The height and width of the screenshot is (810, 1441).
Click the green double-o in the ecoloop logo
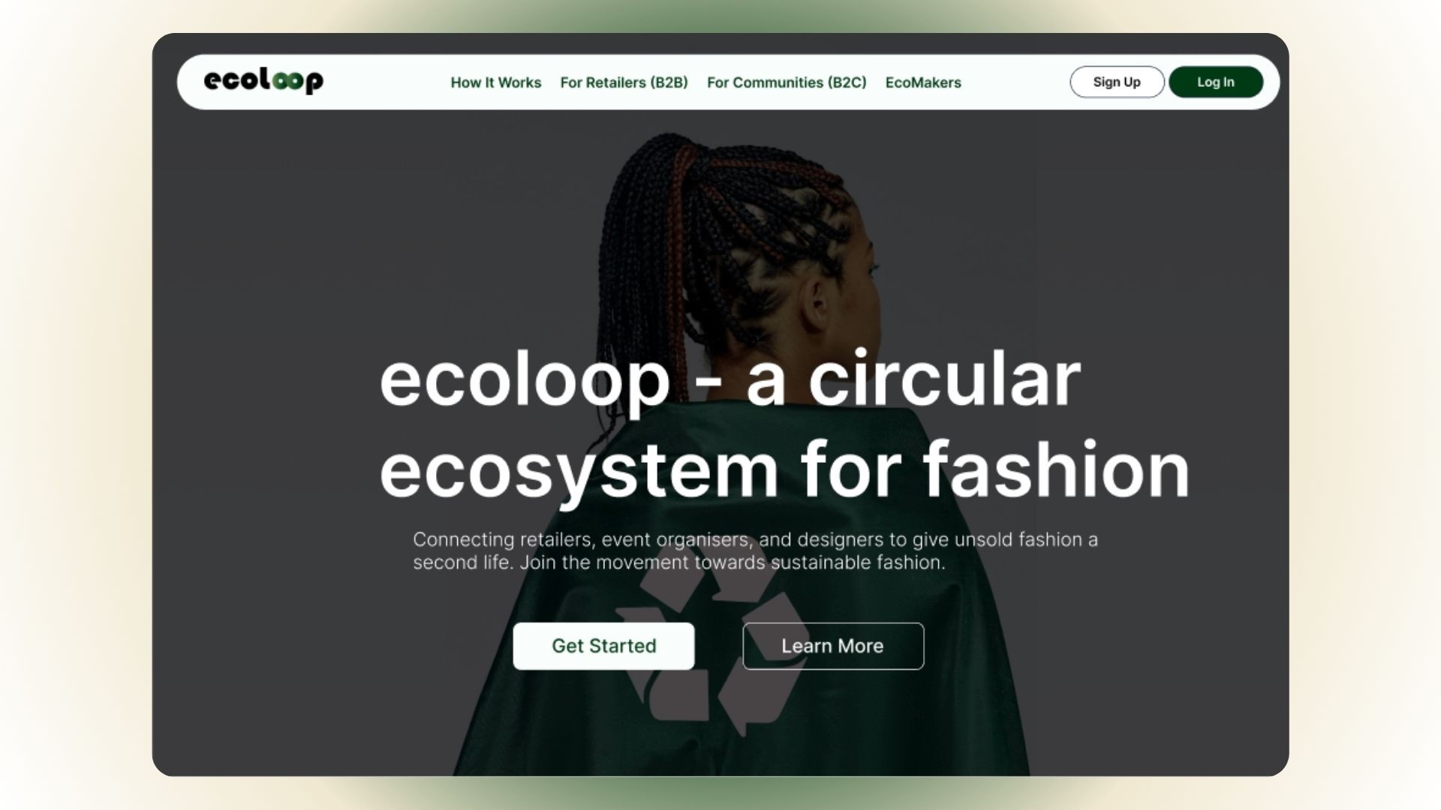tap(287, 80)
